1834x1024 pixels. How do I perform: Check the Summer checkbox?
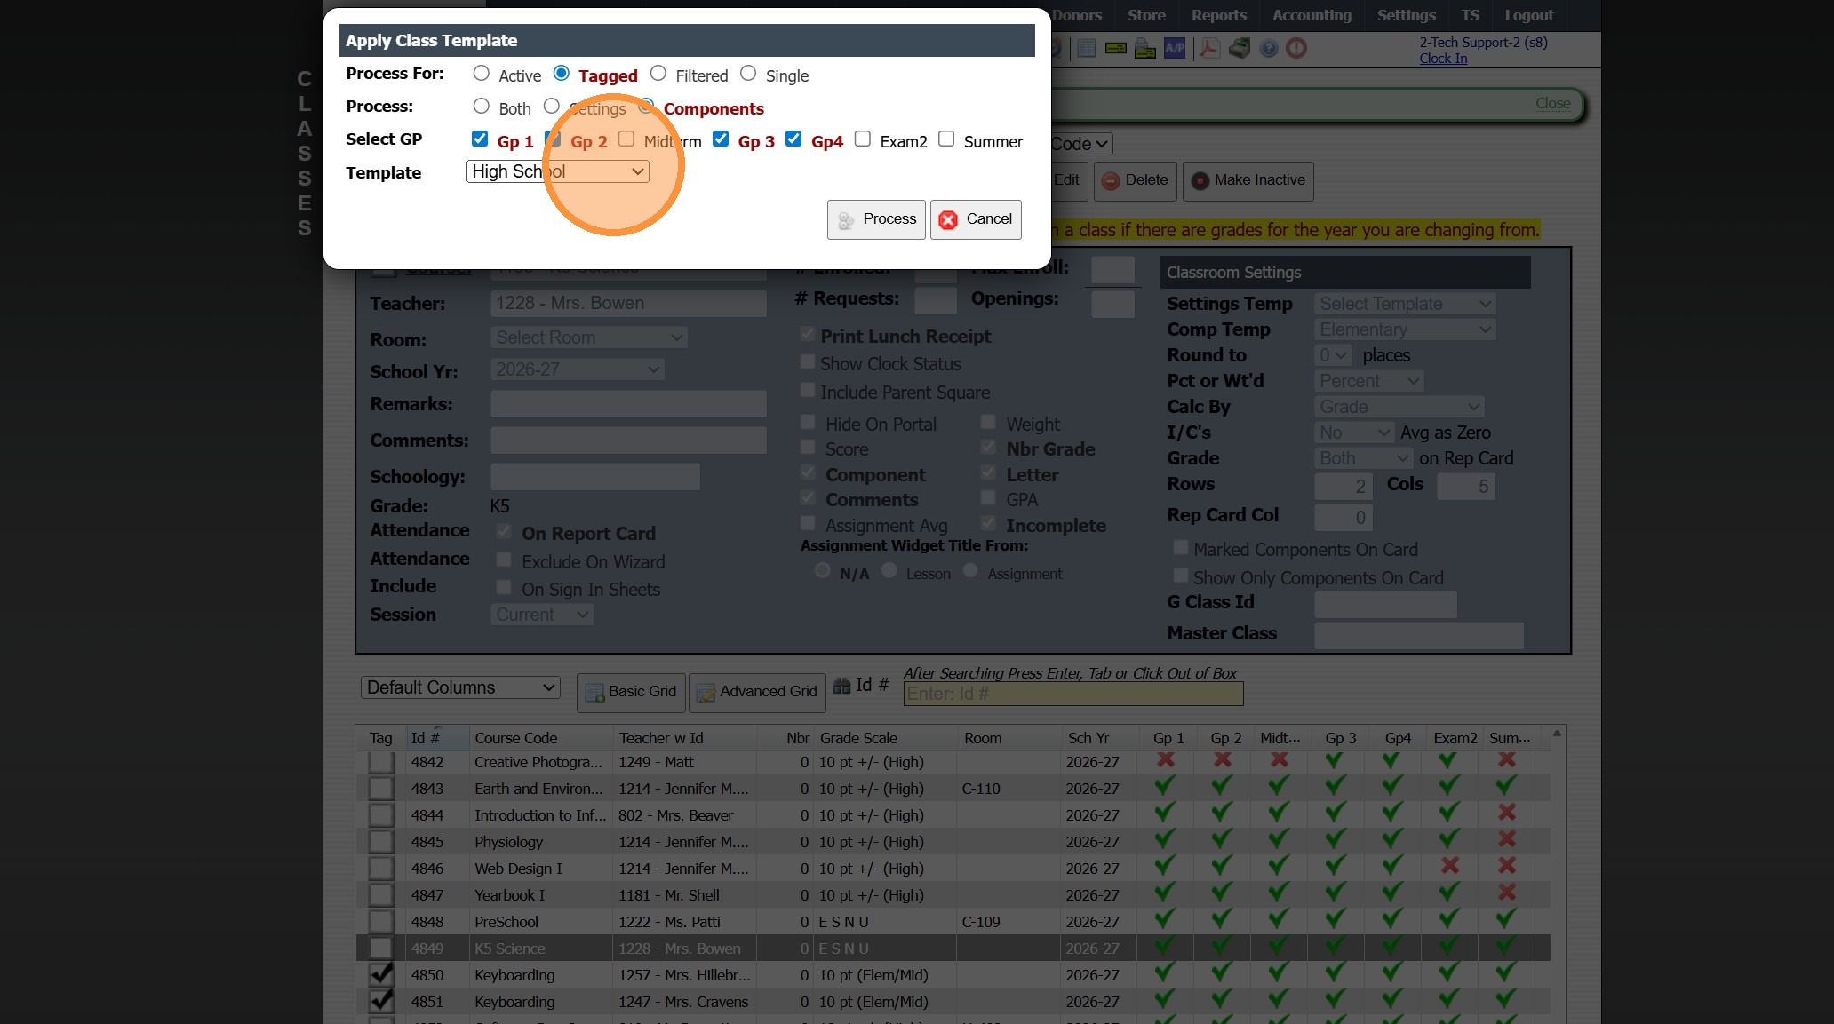point(946,139)
